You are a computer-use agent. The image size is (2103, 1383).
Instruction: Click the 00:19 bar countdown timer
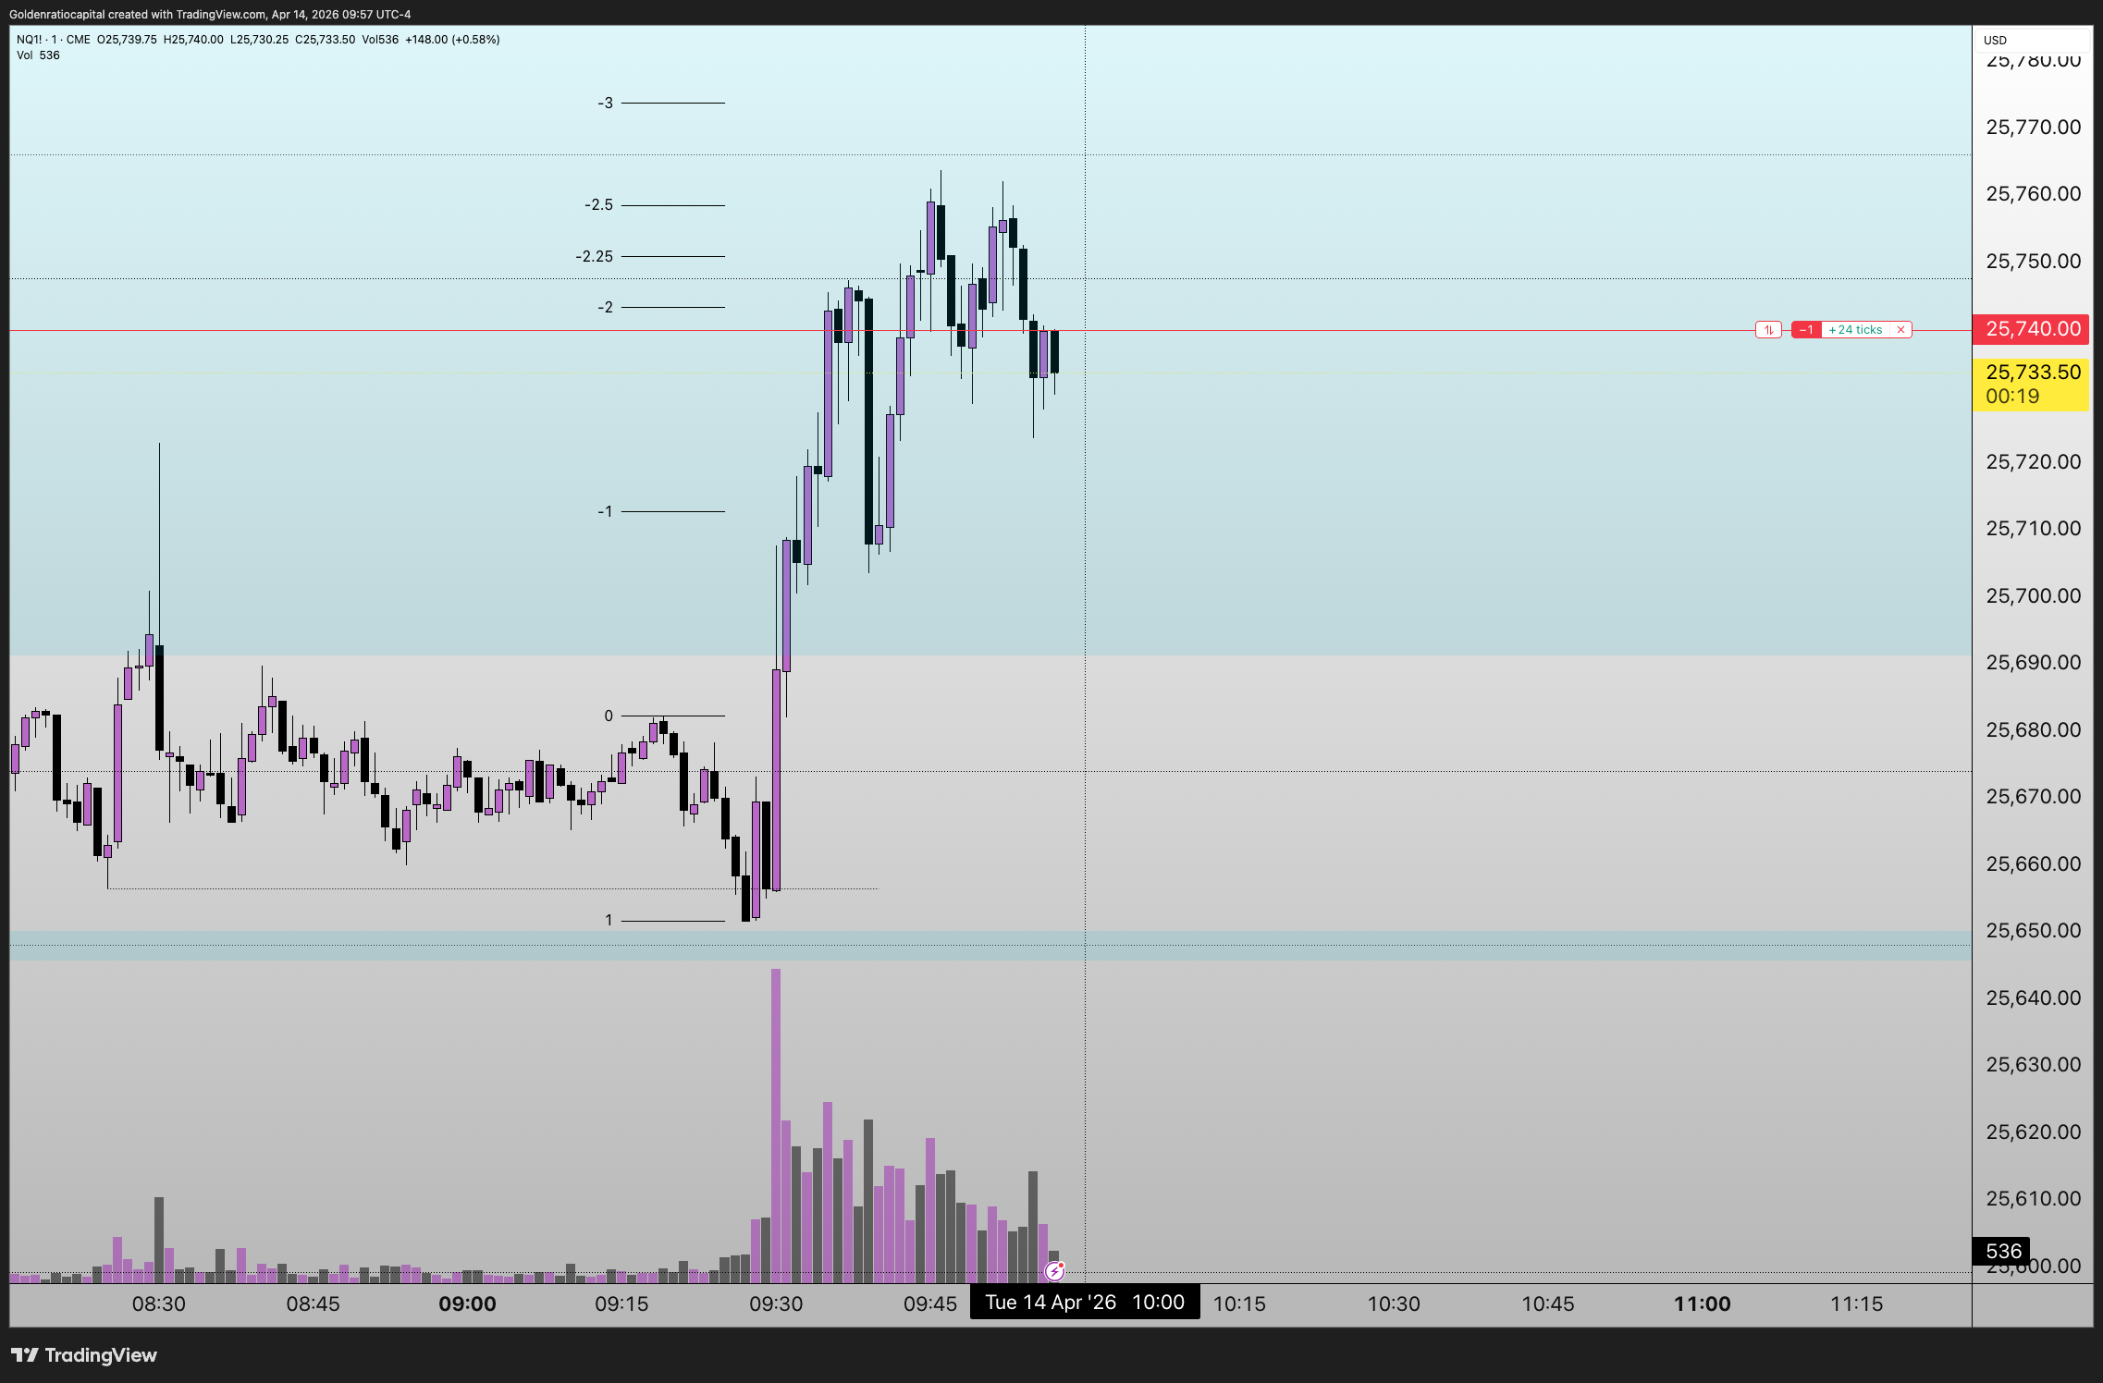pyautogui.click(x=2012, y=397)
